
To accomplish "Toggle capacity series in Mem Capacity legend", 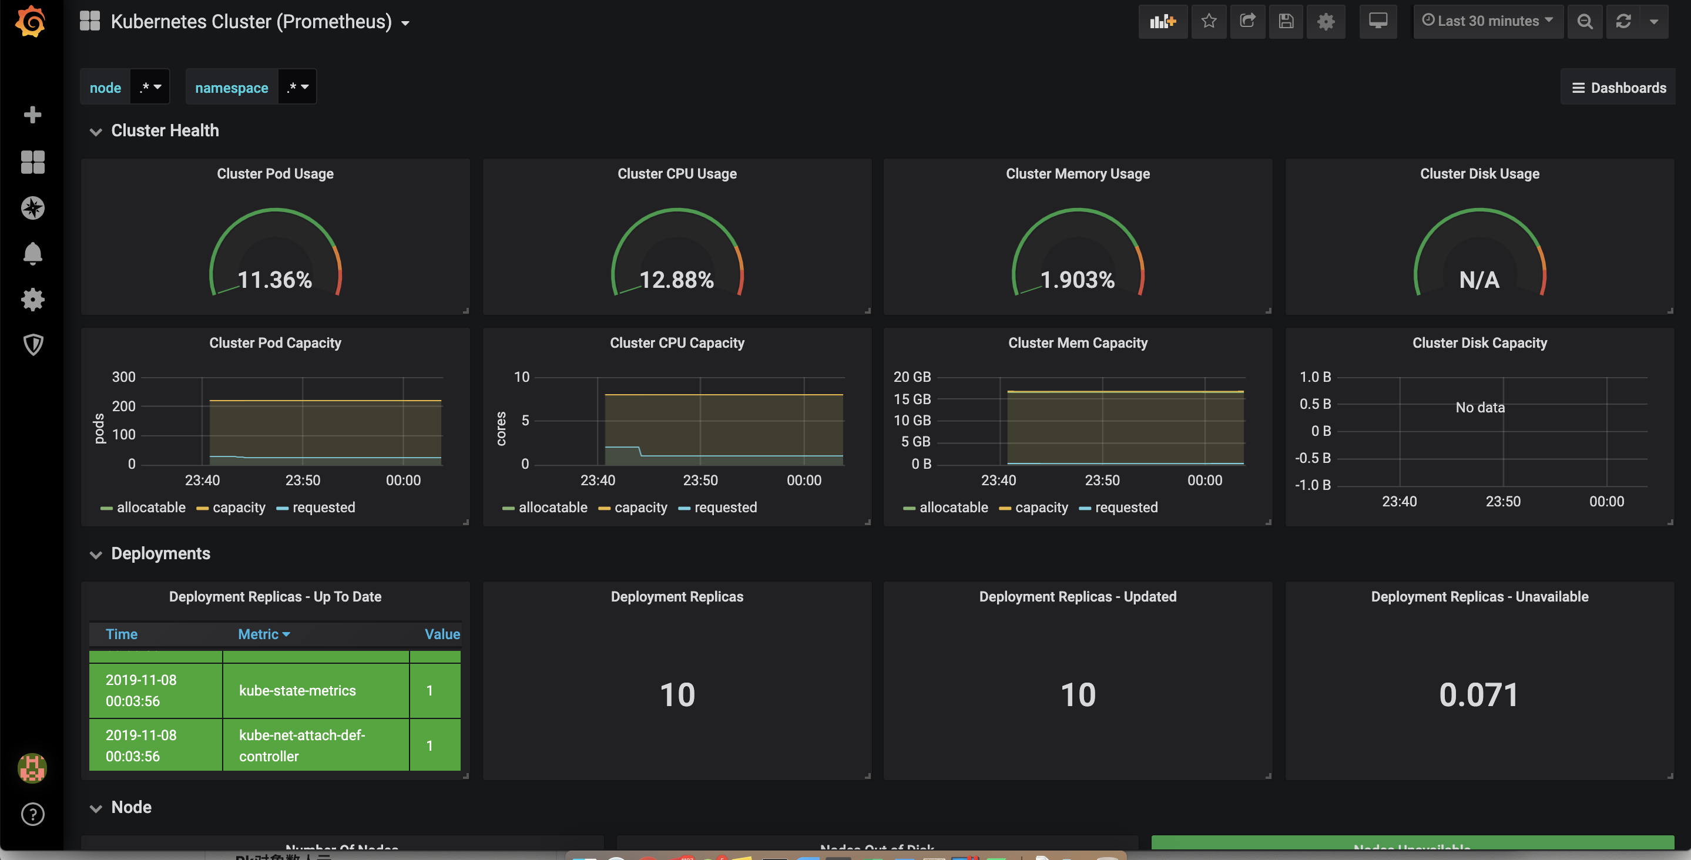I will (x=1041, y=508).
